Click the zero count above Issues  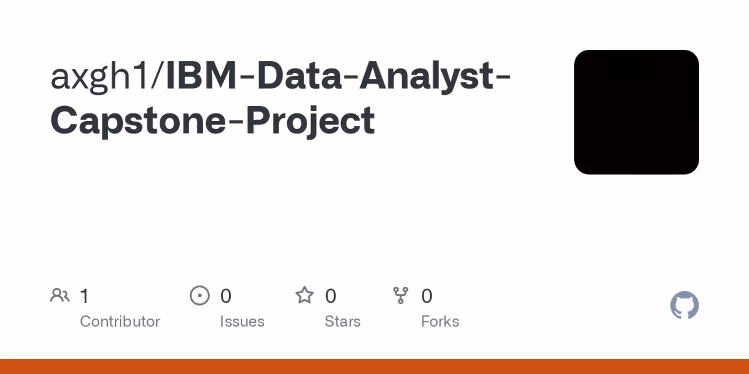coord(226,296)
